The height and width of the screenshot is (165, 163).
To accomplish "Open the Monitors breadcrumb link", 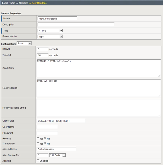I will 23,3.
